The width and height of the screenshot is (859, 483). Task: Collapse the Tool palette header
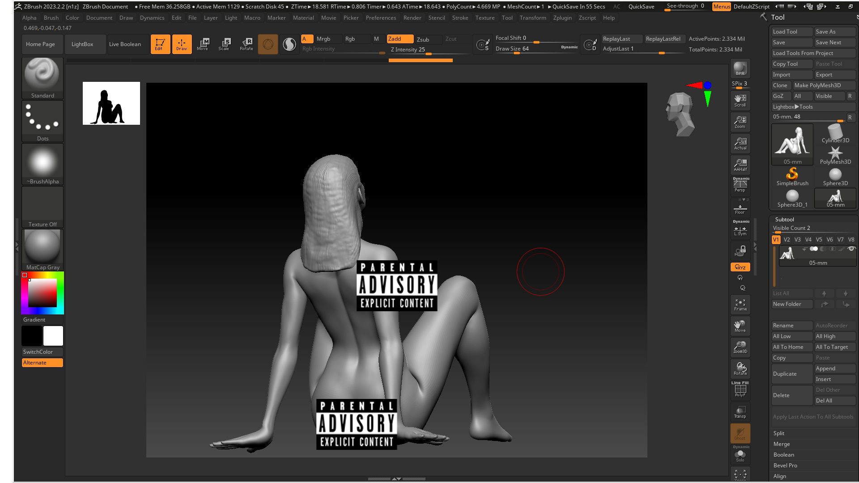tap(778, 17)
